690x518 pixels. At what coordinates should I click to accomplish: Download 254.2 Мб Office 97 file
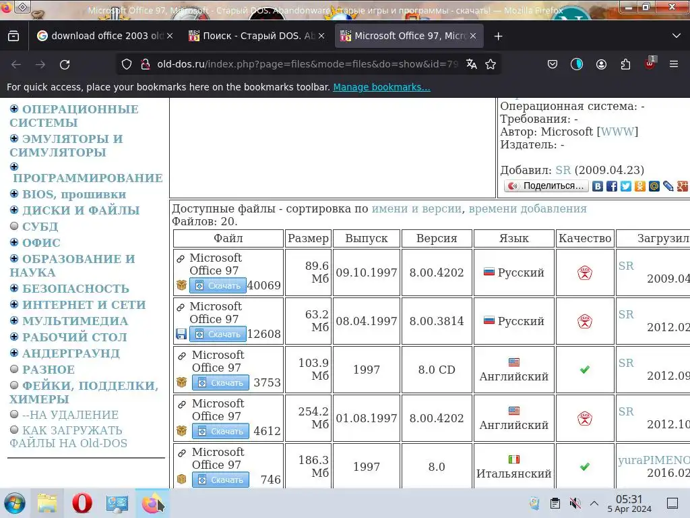pos(220,431)
